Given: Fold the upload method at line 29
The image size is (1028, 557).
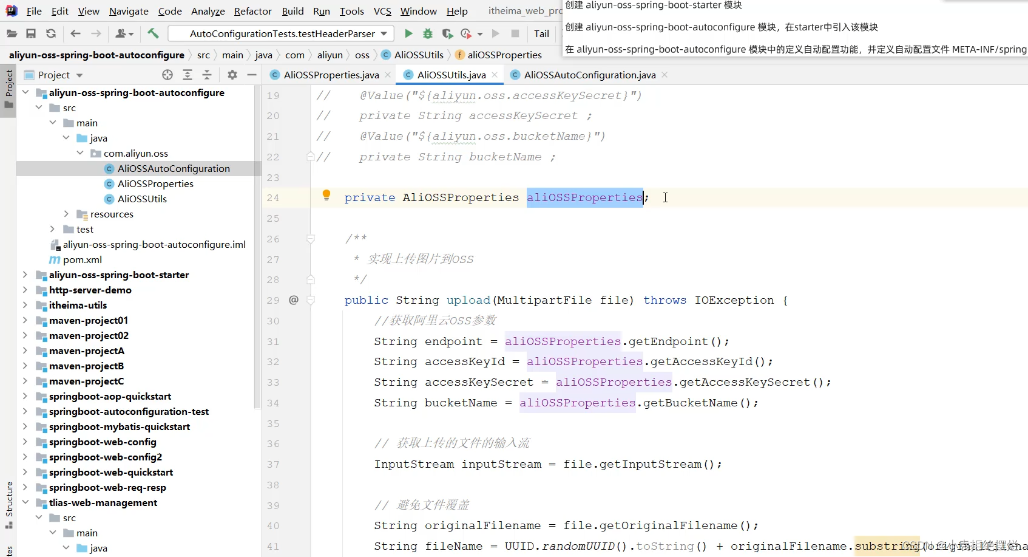Looking at the screenshot, I should 311,300.
